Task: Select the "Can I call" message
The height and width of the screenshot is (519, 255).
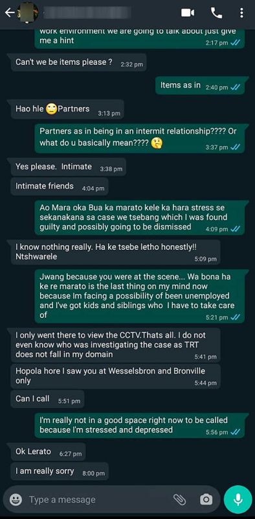Action: pyautogui.click(x=47, y=399)
